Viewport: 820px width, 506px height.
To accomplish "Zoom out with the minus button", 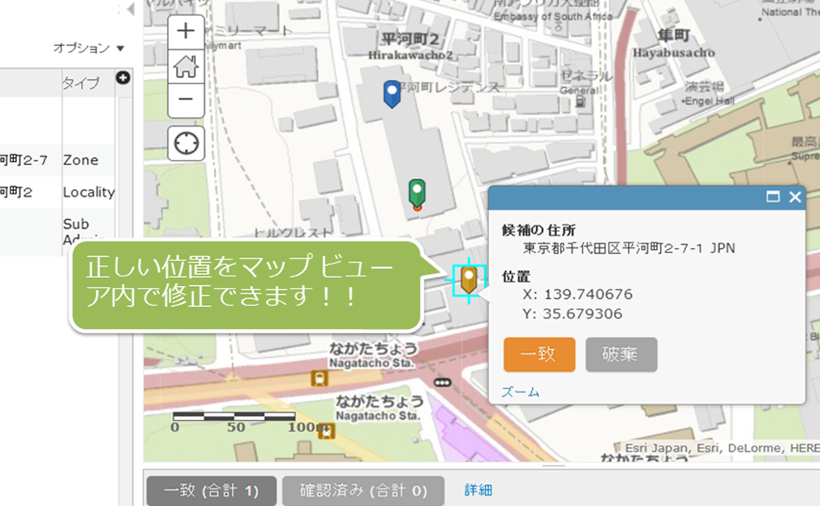I will click(x=186, y=100).
